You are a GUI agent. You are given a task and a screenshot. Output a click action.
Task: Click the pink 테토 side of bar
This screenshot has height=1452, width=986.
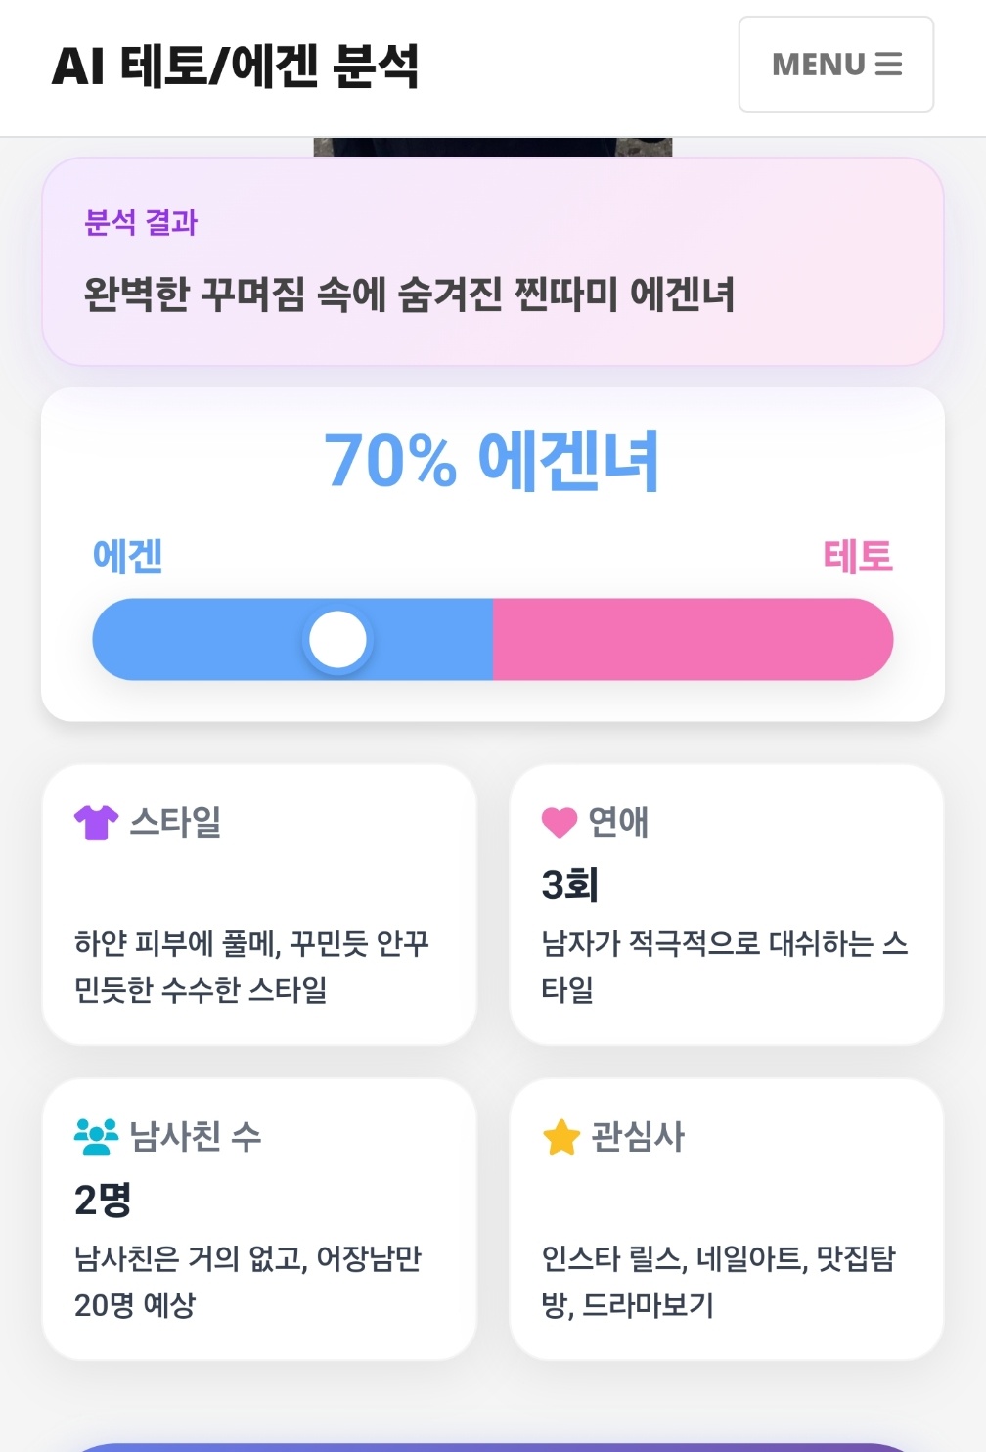click(x=693, y=639)
